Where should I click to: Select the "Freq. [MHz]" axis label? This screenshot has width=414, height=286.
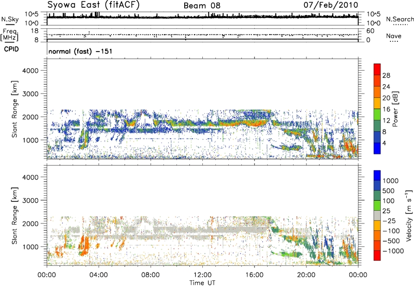pyautogui.click(x=9, y=35)
